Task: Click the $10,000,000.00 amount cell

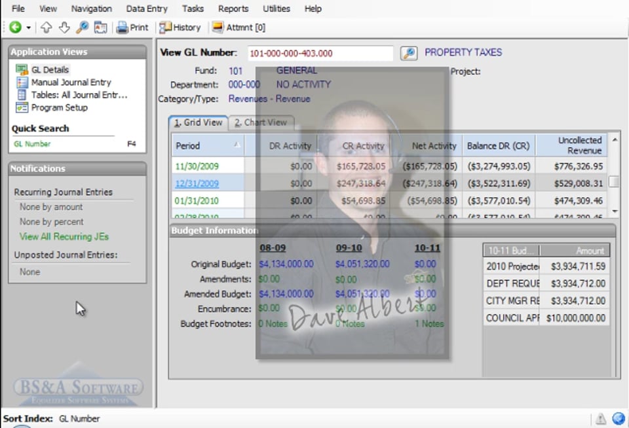Action: click(x=575, y=318)
